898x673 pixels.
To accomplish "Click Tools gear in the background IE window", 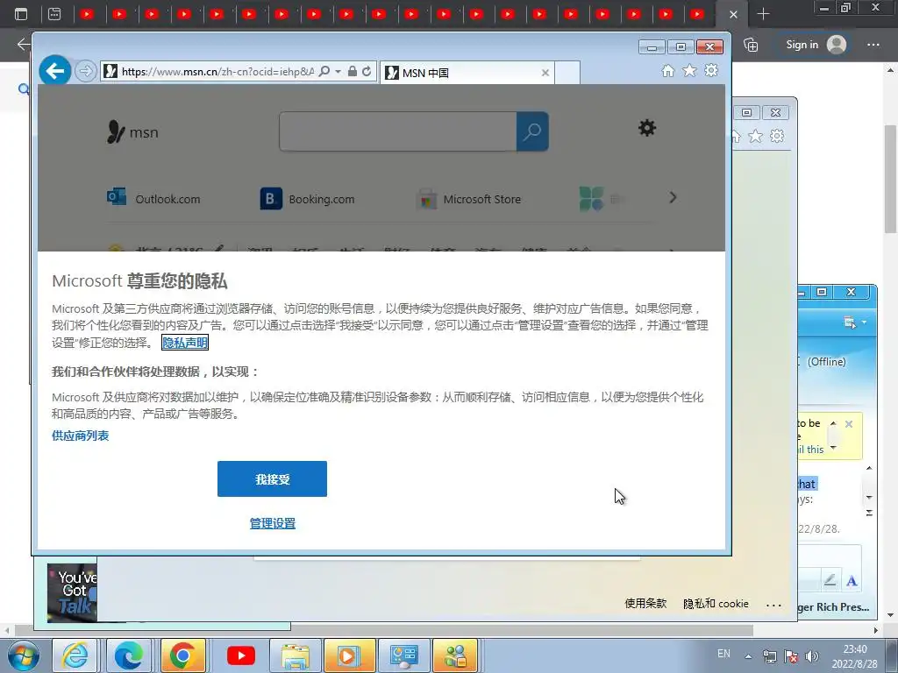I will point(777,136).
